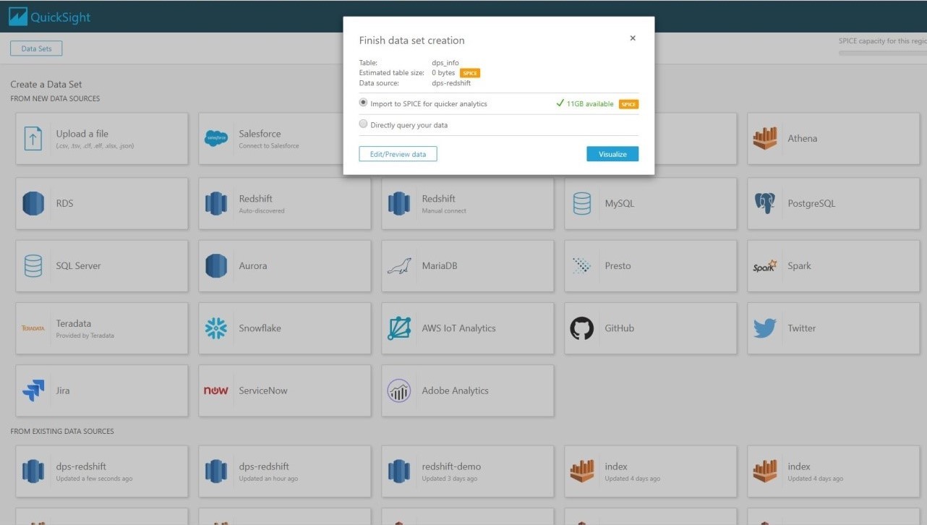927x525 pixels.
Task: Click the QuickSight logo icon
Action: 17,17
